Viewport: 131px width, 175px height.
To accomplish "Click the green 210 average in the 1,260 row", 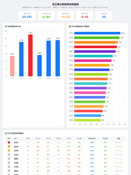I will (x=105, y=171).
